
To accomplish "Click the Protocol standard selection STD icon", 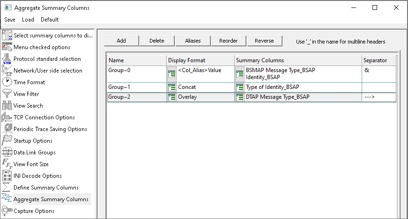I will click(x=7, y=58).
